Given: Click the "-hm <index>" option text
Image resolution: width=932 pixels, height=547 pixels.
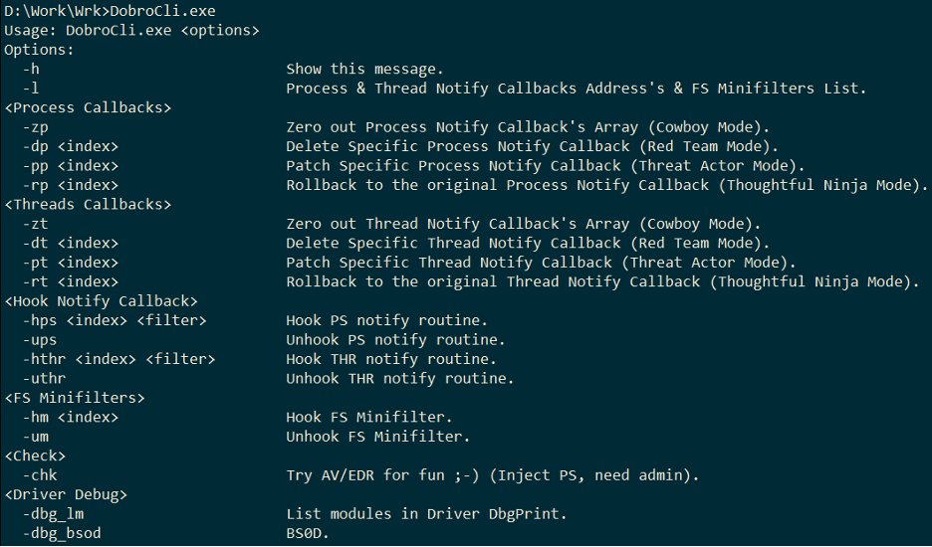Looking at the screenshot, I should [x=70, y=418].
